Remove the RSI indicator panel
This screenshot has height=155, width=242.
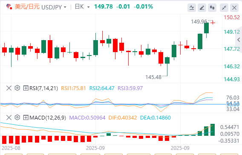[x=9, y=88]
